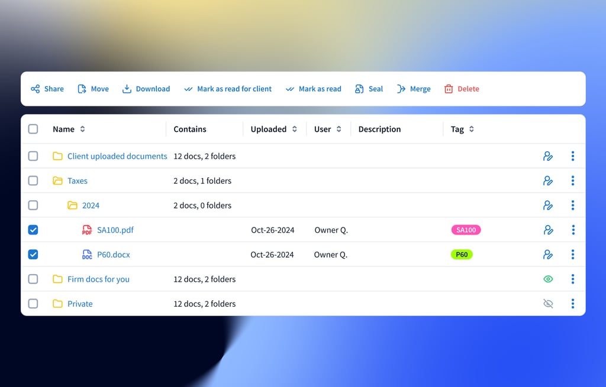Sort the list by the Tag column
Viewport: 606px width, 387px height.
click(471, 129)
